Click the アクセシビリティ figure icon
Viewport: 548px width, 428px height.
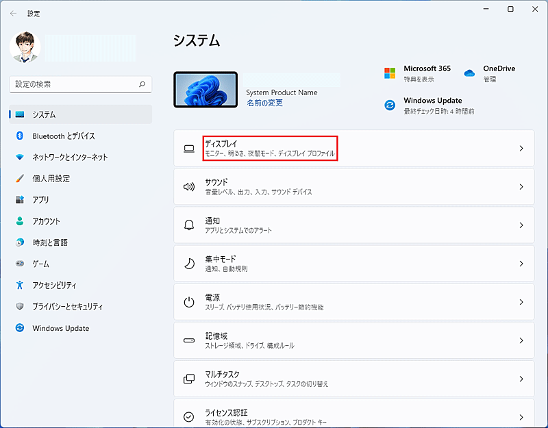[20, 285]
